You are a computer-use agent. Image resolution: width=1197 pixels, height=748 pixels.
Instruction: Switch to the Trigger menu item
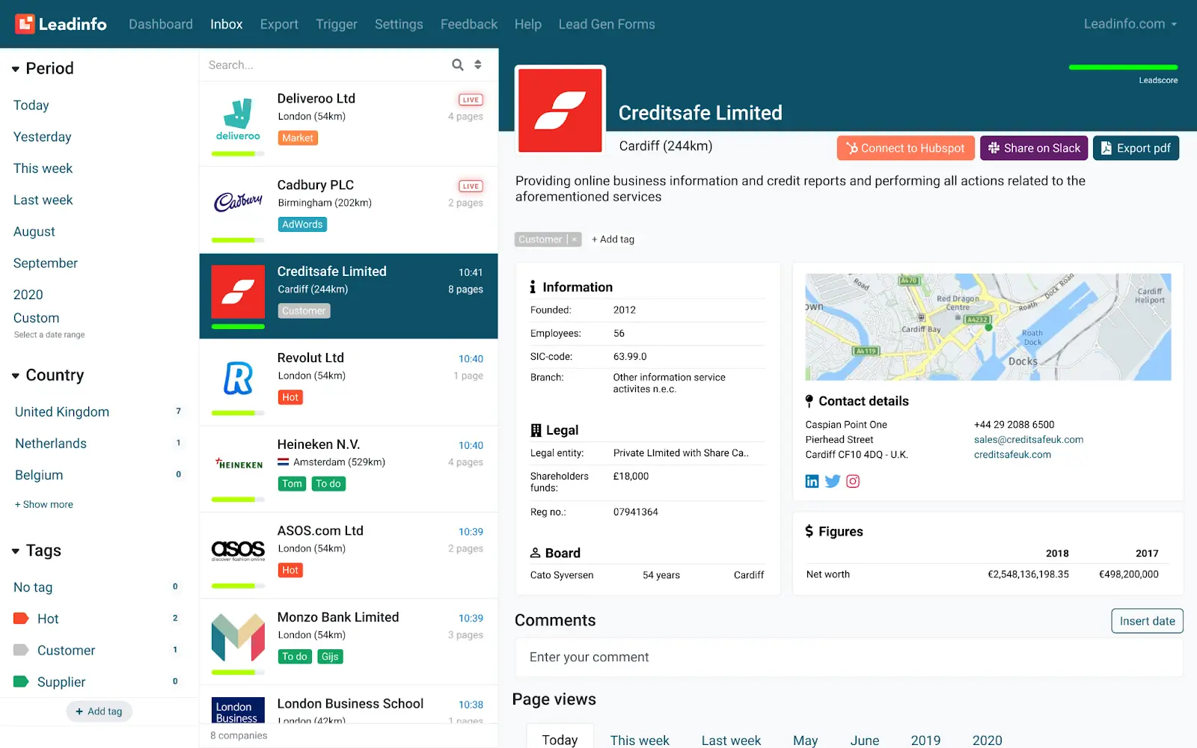[x=336, y=23]
